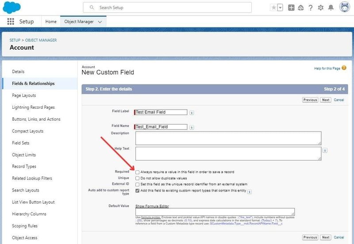Expand the Object Manager tab chevron
Viewport: 354px width, 244px height.
coord(100,22)
